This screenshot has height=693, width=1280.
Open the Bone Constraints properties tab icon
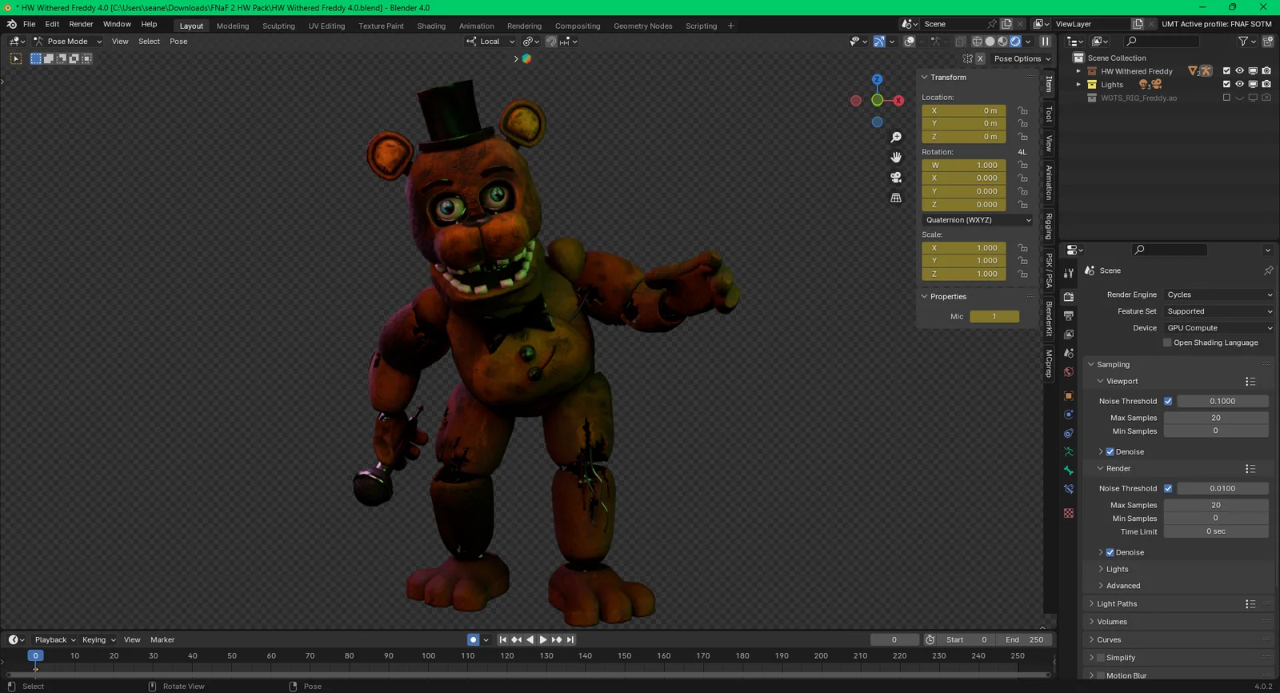1069,489
